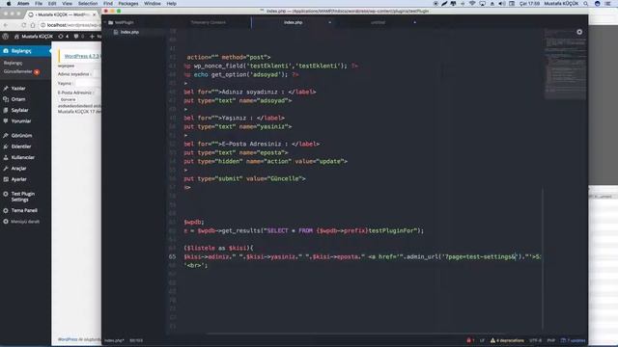Open the 7 updates indicator
618x347 pixels.
(573, 340)
